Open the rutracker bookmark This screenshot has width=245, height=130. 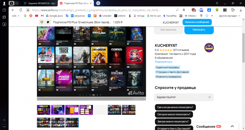click(105, 16)
